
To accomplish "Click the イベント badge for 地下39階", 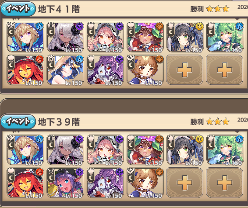I will 18,121.
